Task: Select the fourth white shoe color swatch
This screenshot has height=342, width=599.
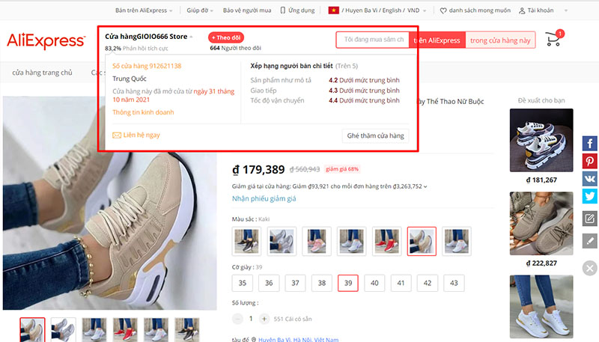Action: [x=351, y=241]
